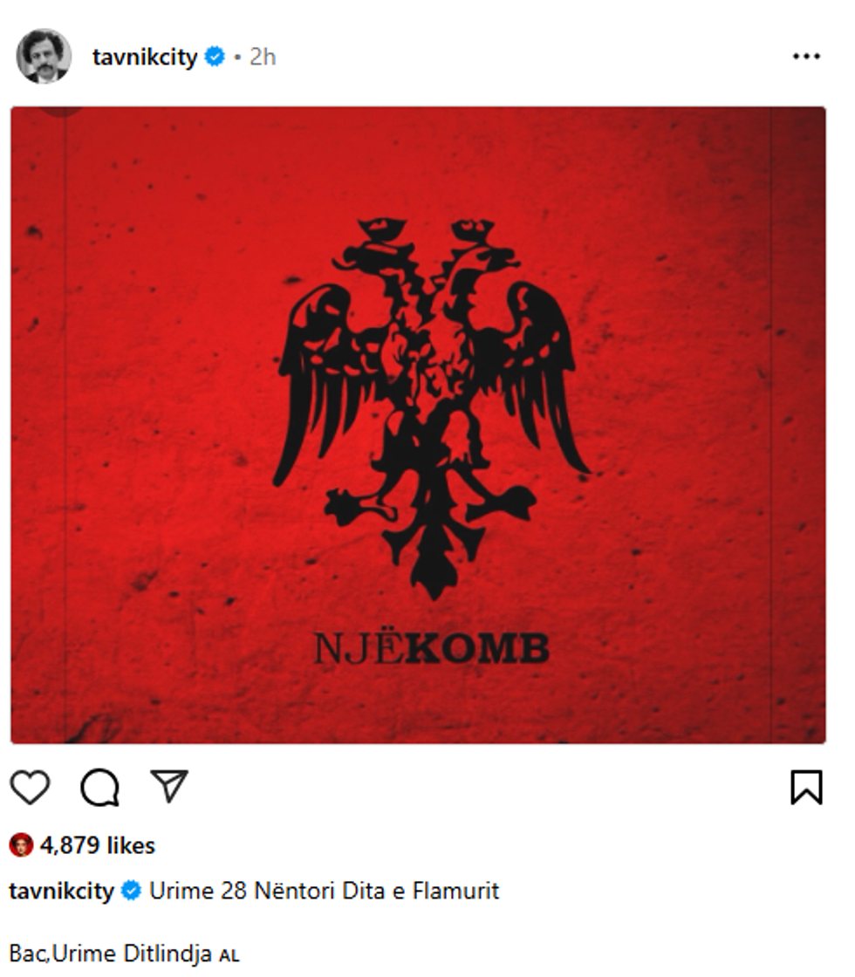The height and width of the screenshot is (977, 855).
Task: Click the black double-headed eagle in image
Action: point(431,409)
